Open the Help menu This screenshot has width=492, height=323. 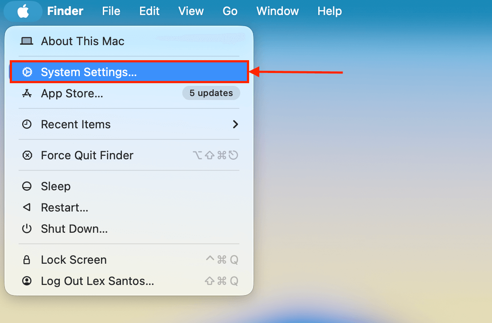(329, 11)
